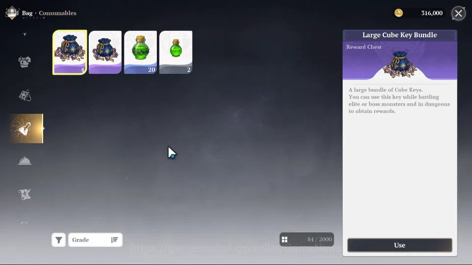Open the food cloche category tab
The image size is (472, 265).
tap(25, 161)
